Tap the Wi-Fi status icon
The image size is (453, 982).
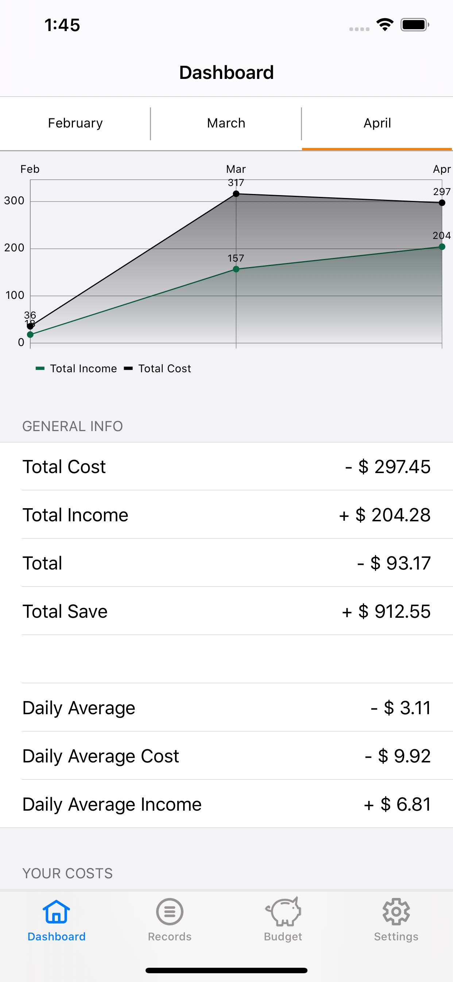click(x=385, y=25)
